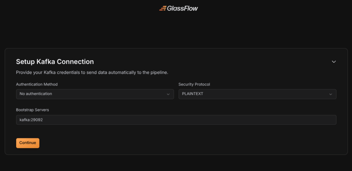Screen dimensions: 352x171
Task: Collapse the Setup Kafka Connection panel
Action: pos(333,62)
